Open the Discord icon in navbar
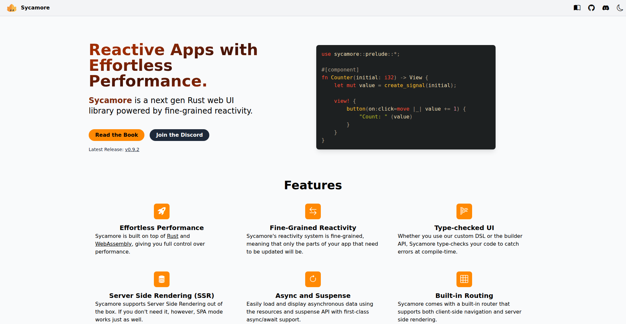The width and height of the screenshot is (626, 324). coord(606,8)
